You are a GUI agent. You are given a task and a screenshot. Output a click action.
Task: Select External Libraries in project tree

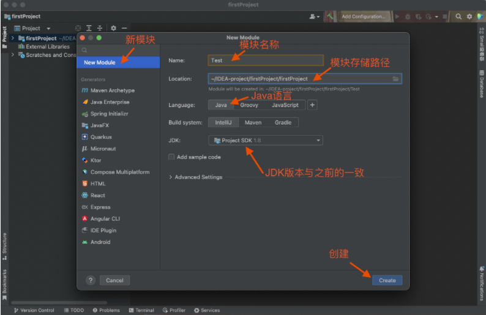tap(43, 46)
